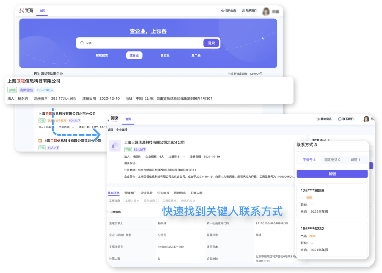Viewport: 382px width, 273px height.
Task: Switch to the 邮箱 1 contact tab
Action: 356,160
